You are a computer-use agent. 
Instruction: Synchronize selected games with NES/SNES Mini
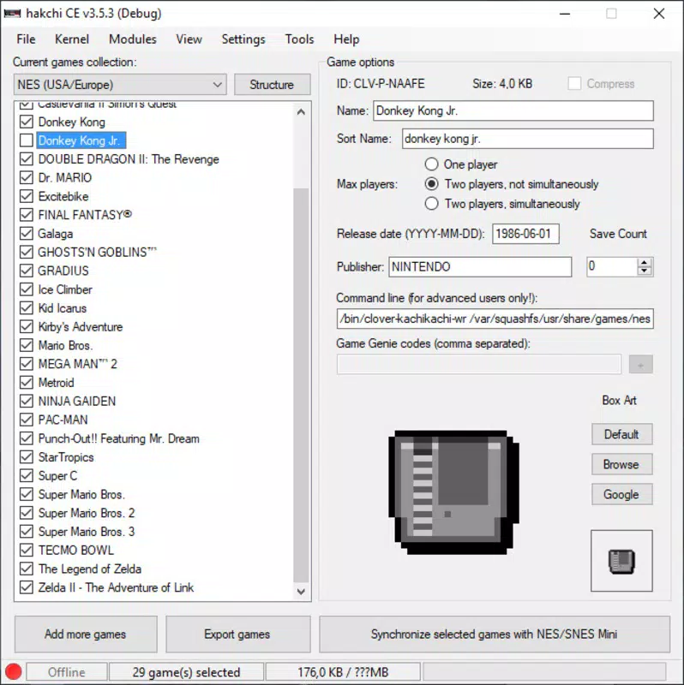click(495, 634)
